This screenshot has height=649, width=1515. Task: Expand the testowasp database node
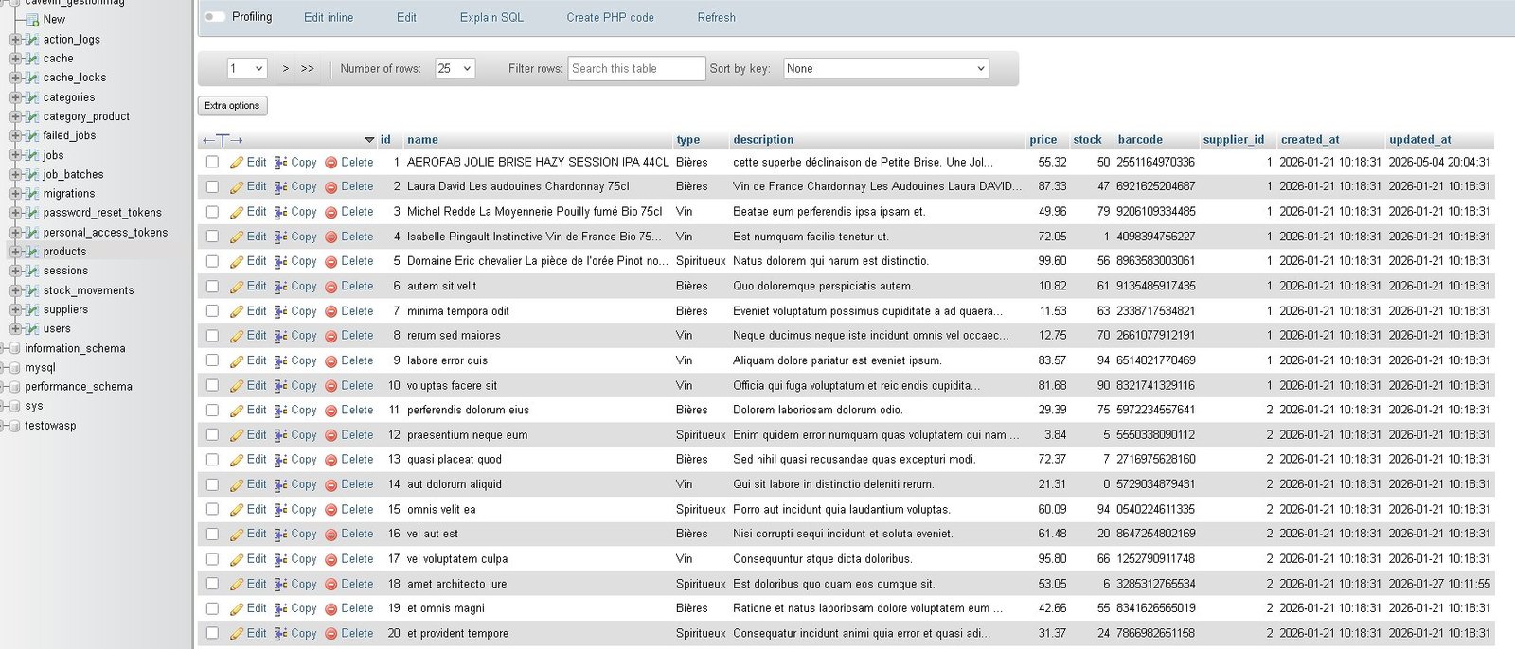[x=4, y=426]
